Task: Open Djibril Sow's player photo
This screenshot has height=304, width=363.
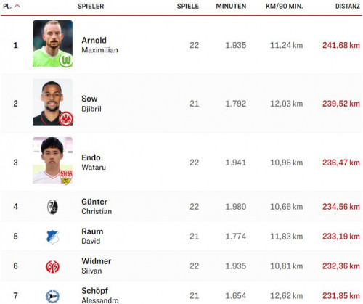Action: [52, 102]
